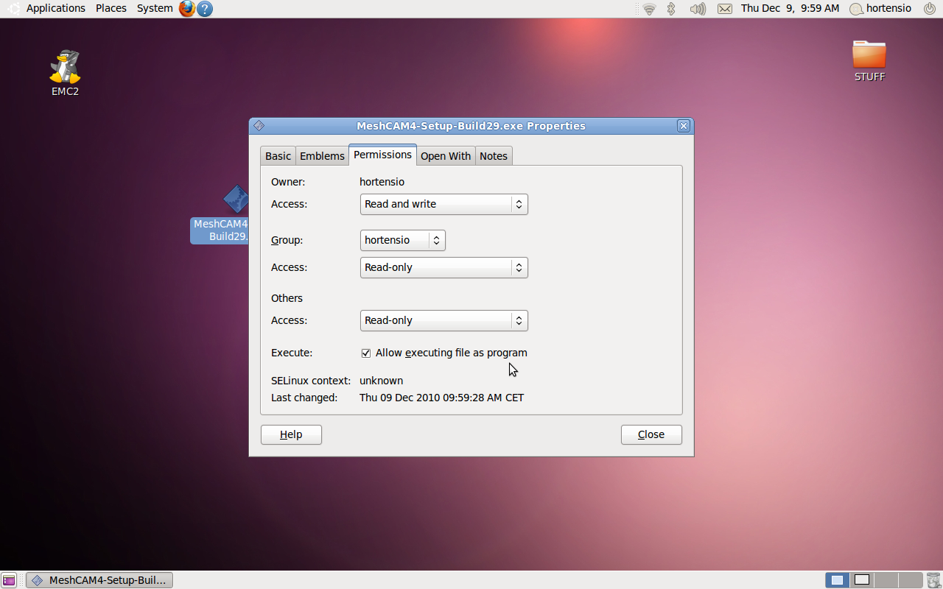The width and height of the screenshot is (943, 589).
Task: Toggle Allow executing file as program
Action: tap(366, 353)
